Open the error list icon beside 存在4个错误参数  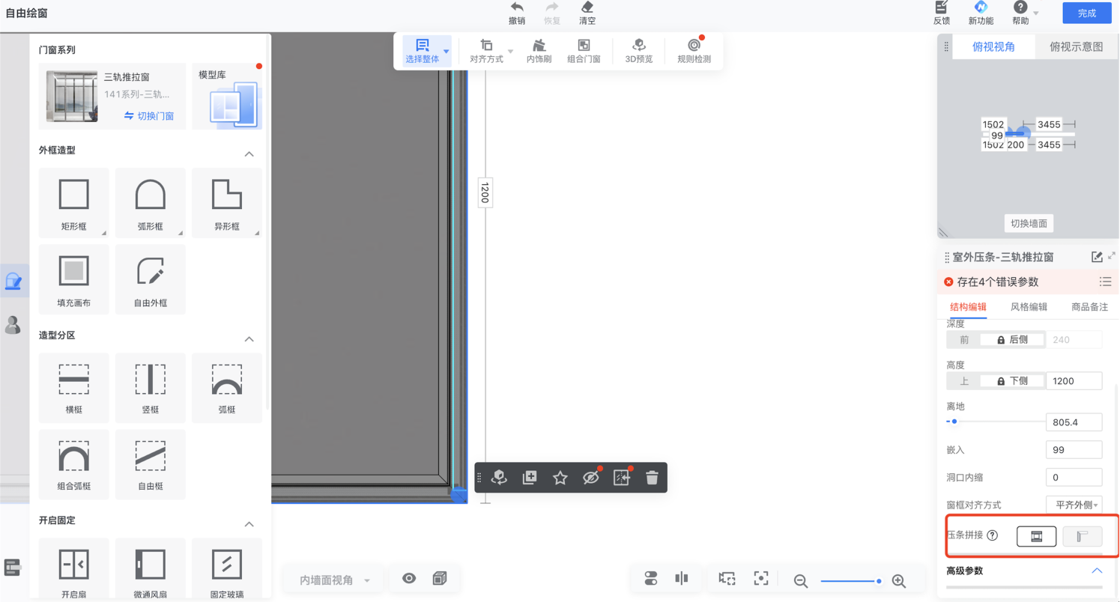coord(1105,282)
